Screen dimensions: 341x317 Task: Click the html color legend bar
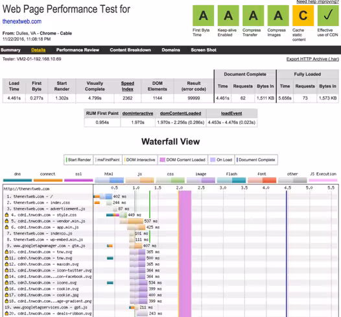pos(109,180)
